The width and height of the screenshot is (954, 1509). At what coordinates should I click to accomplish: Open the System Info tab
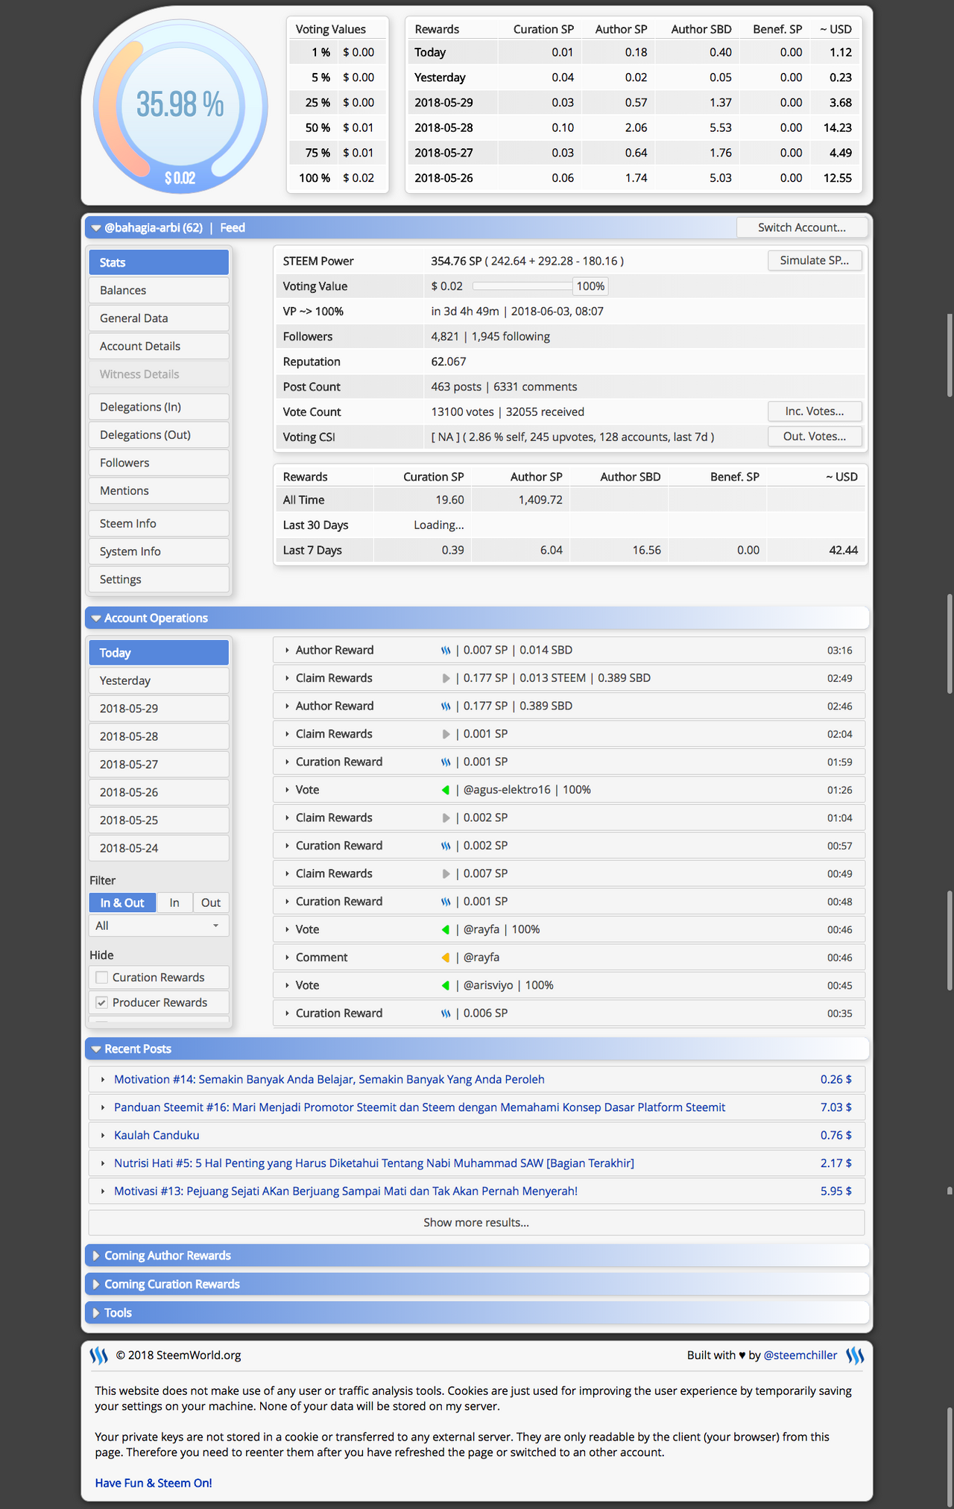click(159, 551)
